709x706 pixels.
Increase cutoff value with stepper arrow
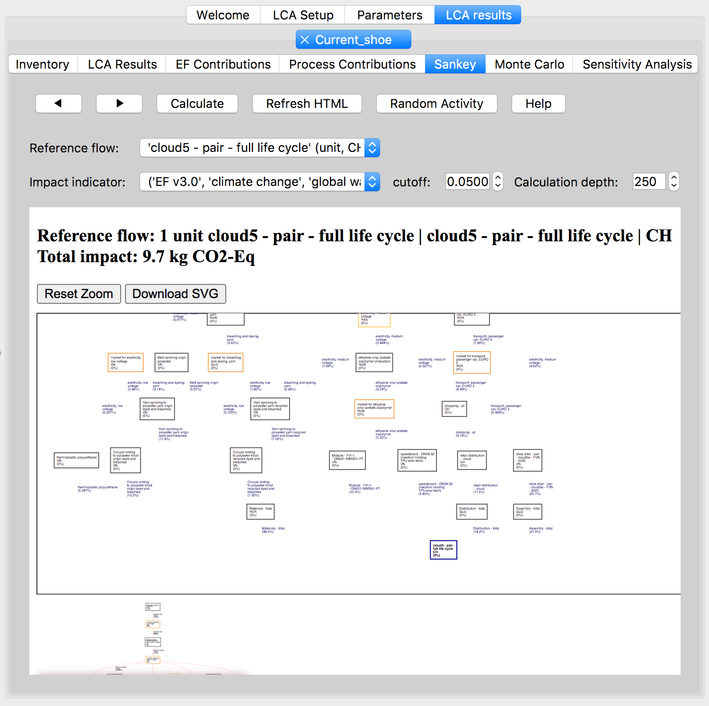point(497,177)
